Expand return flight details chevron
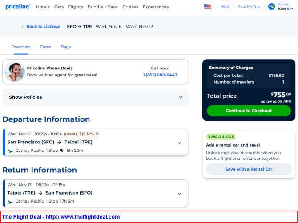 pyautogui.click(x=179, y=193)
